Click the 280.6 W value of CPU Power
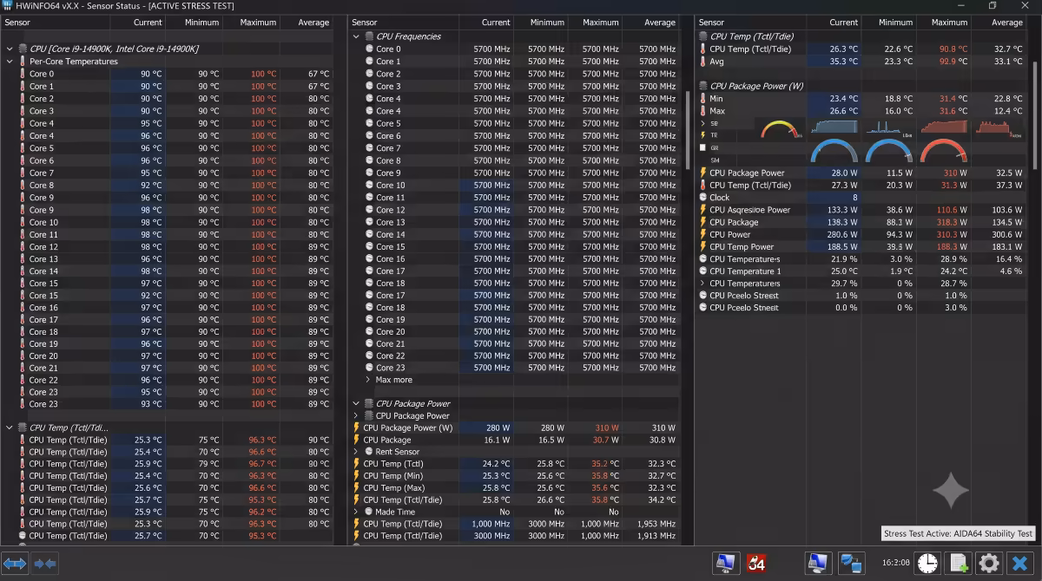Viewport: 1042px width, 581px height. (842, 234)
